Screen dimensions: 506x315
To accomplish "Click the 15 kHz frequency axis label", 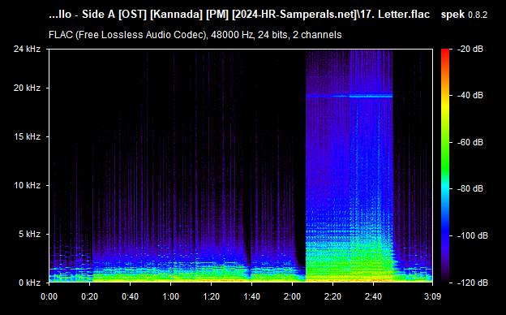I will (x=27, y=136).
